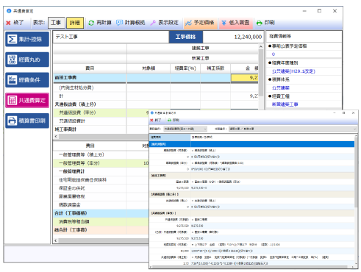Viewport: 361px width, 272px height.
Task: Toggle the 詳細 display mode button
Action: click(x=75, y=23)
